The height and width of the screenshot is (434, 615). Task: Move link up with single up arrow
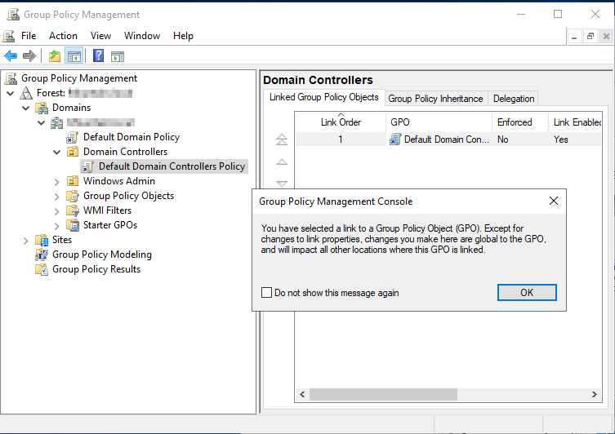coord(282,162)
